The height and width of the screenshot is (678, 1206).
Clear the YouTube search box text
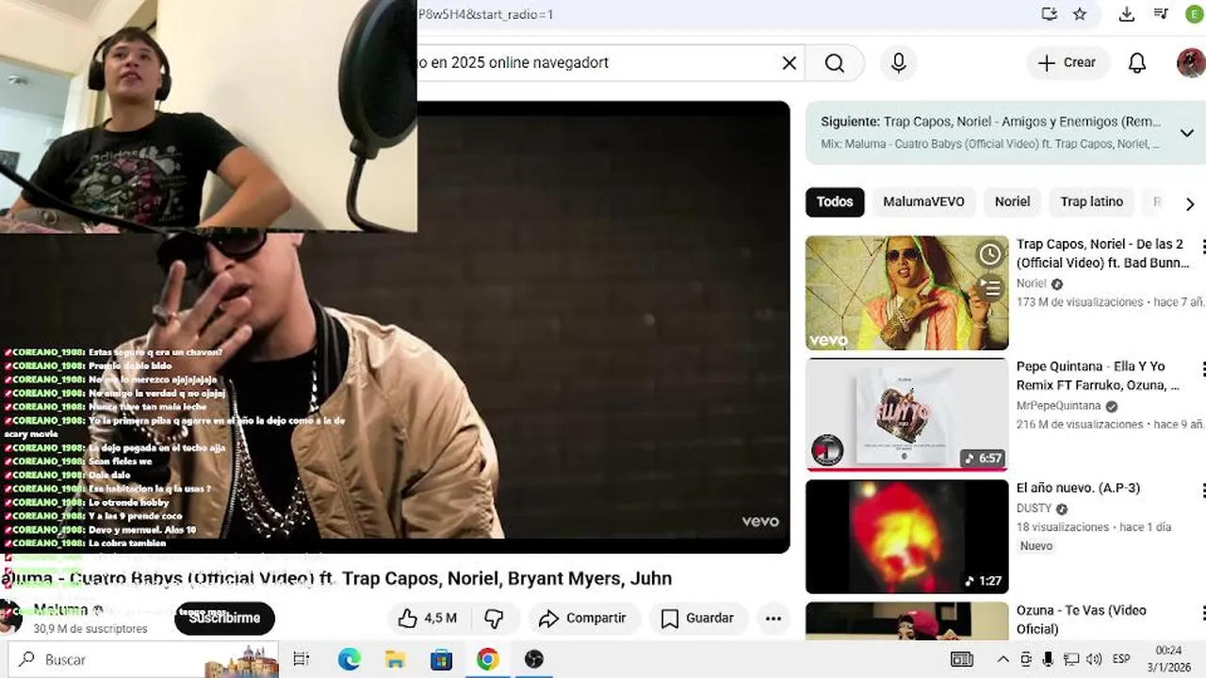(x=790, y=63)
